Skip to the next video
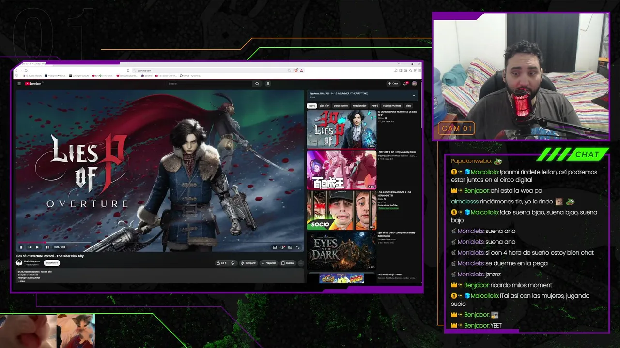Image resolution: width=620 pixels, height=348 pixels. pyautogui.click(x=38, y=247)
